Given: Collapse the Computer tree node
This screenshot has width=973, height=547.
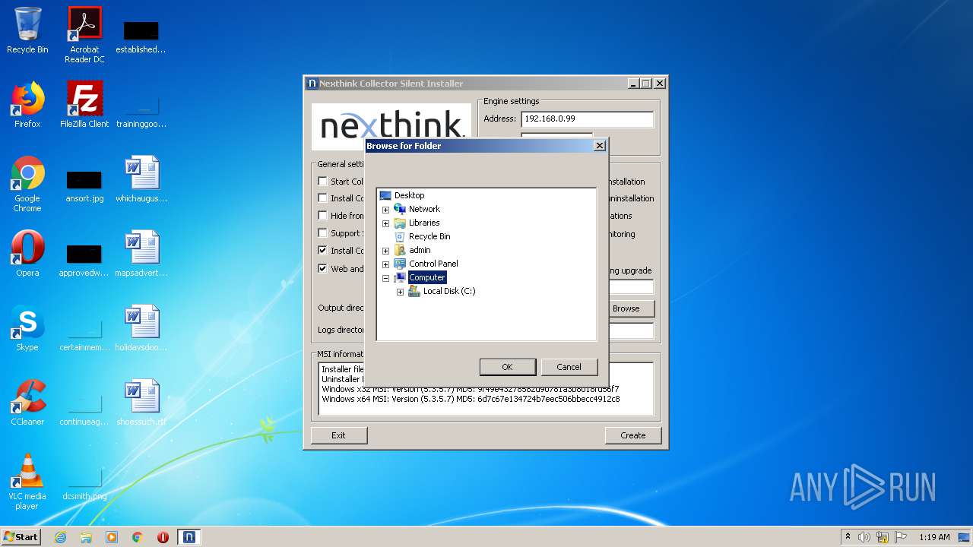Looking at the screenshot, I should point(385,278).
